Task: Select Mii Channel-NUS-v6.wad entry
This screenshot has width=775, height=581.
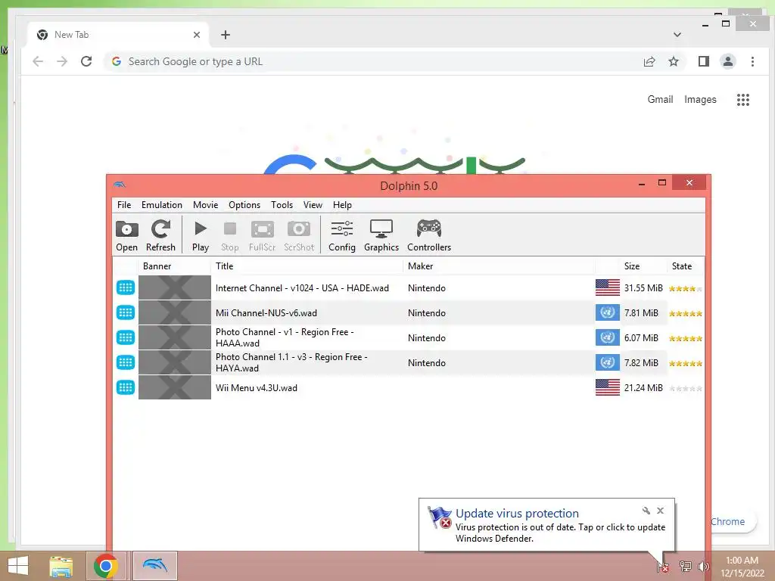Action: click(x=266, y=312)
